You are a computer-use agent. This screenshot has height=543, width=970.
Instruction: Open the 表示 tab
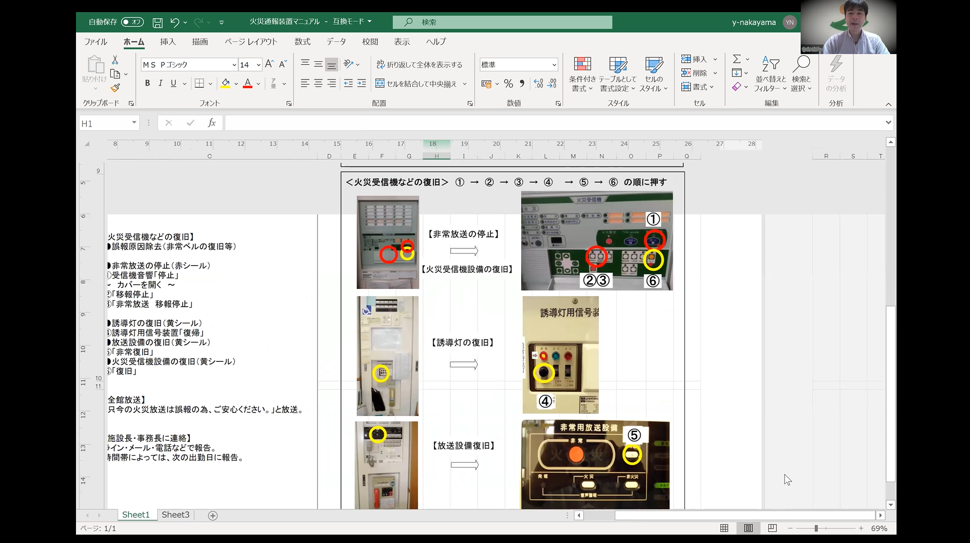(402, 41)
